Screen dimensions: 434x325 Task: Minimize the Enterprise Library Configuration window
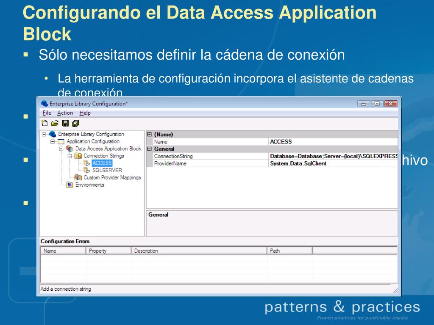coord(363,104)
